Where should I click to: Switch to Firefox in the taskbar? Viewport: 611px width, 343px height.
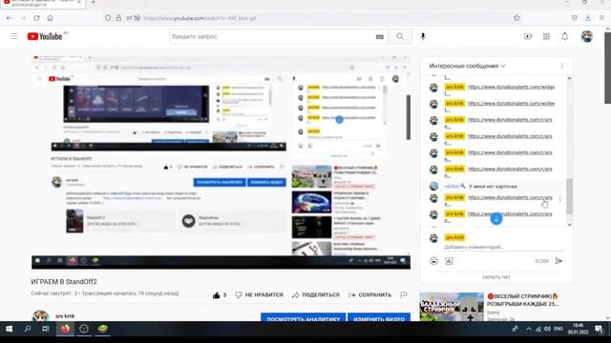click(x=65, y=329)
